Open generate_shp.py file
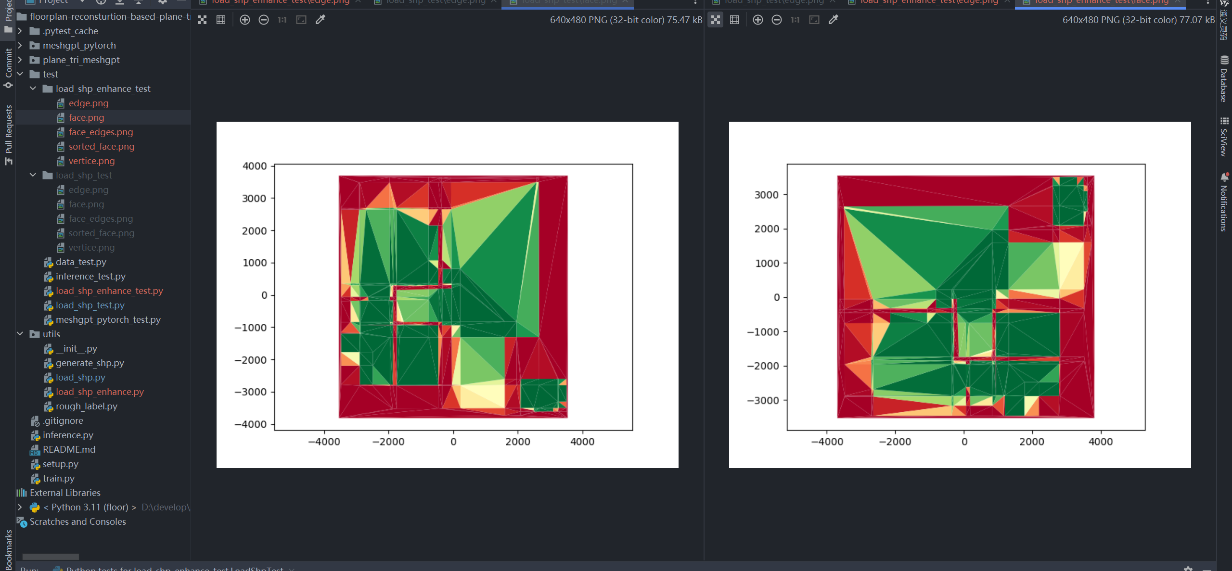 coord(90,363)
